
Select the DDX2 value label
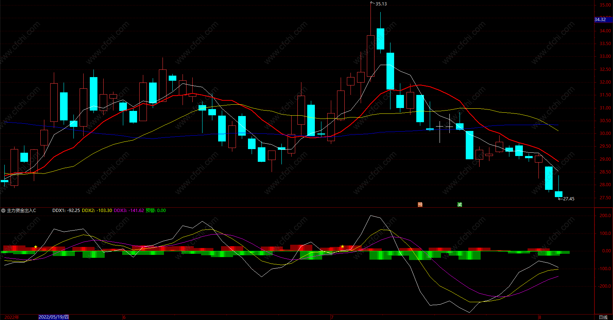pos(97,211)
